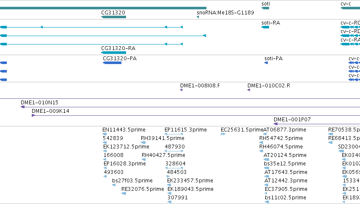Select the AT06877.3prime EST label

[x=285, y=130]
